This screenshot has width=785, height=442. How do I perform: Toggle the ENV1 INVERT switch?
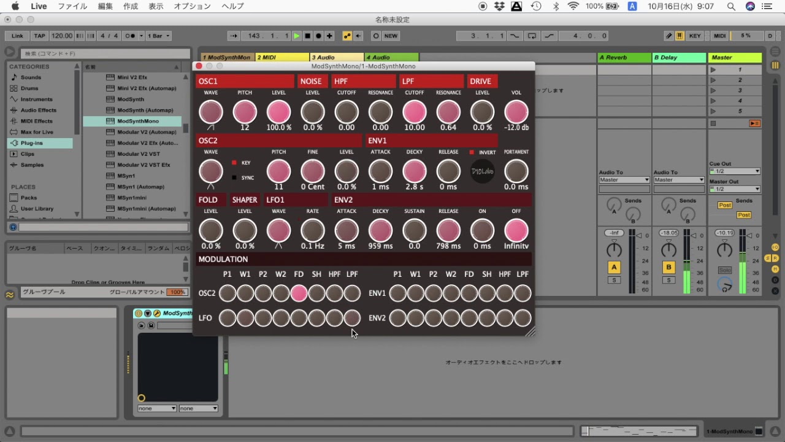point(472,152)
